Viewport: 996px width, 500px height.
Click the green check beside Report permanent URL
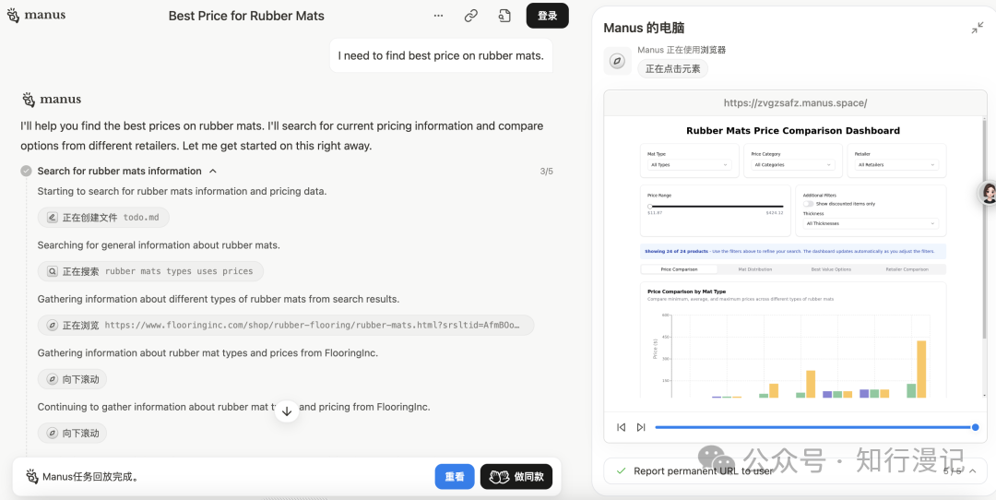click(622, 470)
